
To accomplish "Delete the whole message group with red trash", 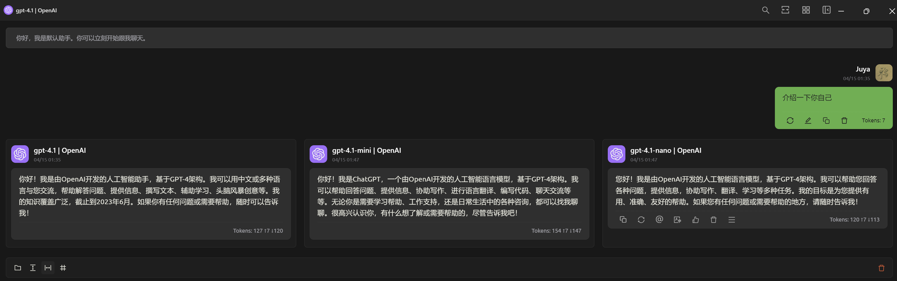I will point(881,268).
